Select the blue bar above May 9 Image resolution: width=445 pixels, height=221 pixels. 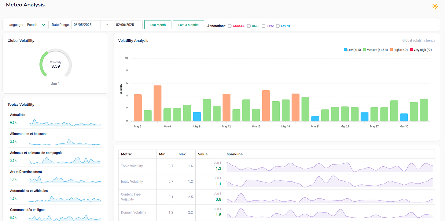[x=197, y=117]
